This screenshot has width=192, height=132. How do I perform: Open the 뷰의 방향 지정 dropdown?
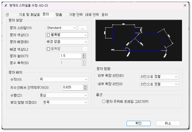[65, 102]
